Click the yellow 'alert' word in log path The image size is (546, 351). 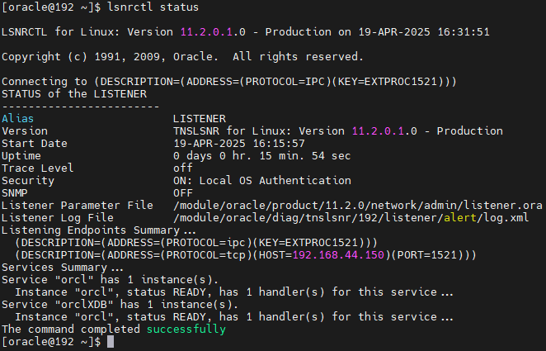[460, 217]
